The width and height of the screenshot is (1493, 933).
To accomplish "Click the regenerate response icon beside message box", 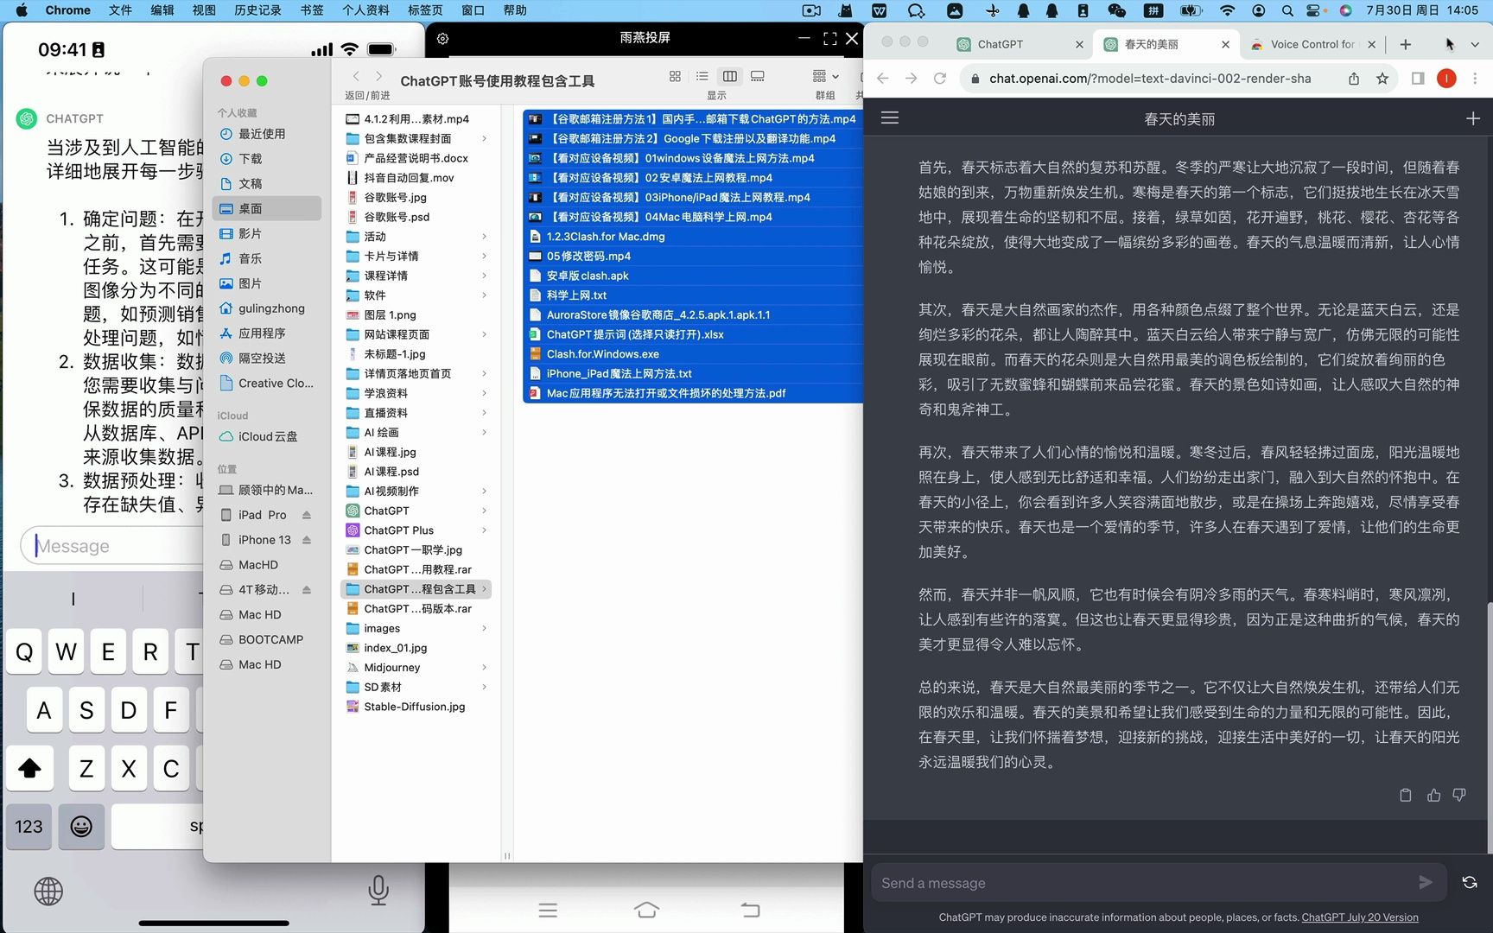I will click(x=1470, y=882).
